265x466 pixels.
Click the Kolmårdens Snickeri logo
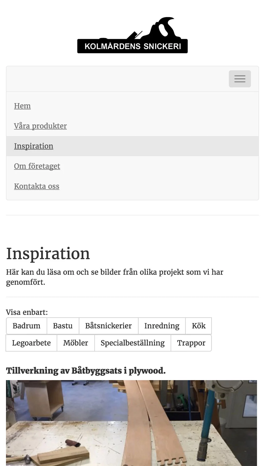[132, 35]
